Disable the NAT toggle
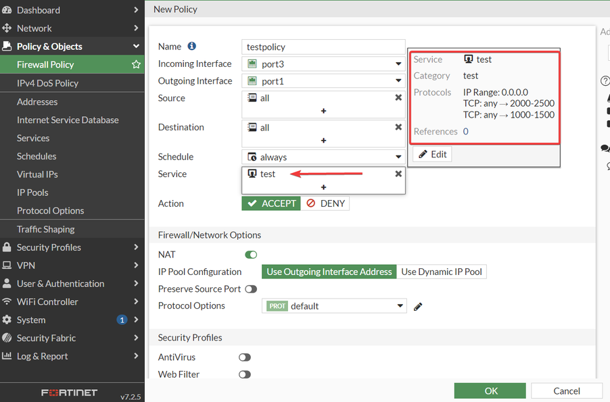This screenshot has width=610, height=402. (251, 255)
